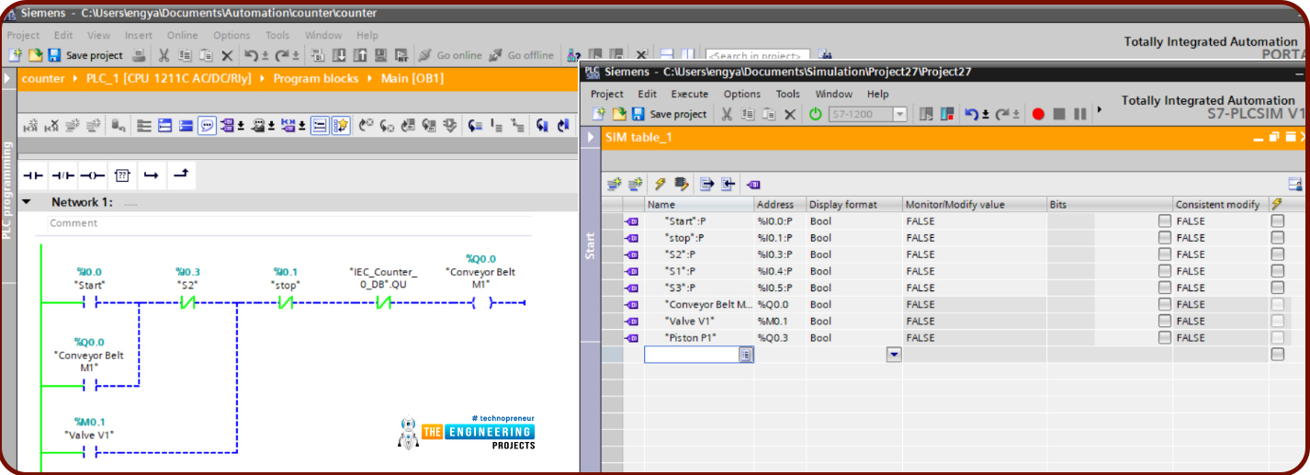Open the Online menu in TIA Portal
The width and height of the screenshot is (1310, 475).
click(182, 35)
